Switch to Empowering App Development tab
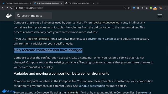 click(x=17, y=3)
